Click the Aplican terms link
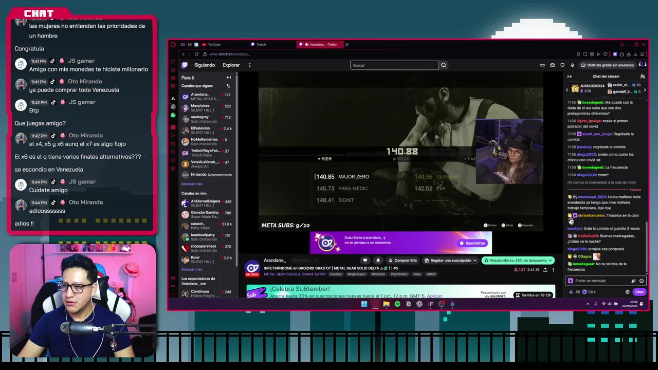 click(434, 297)
